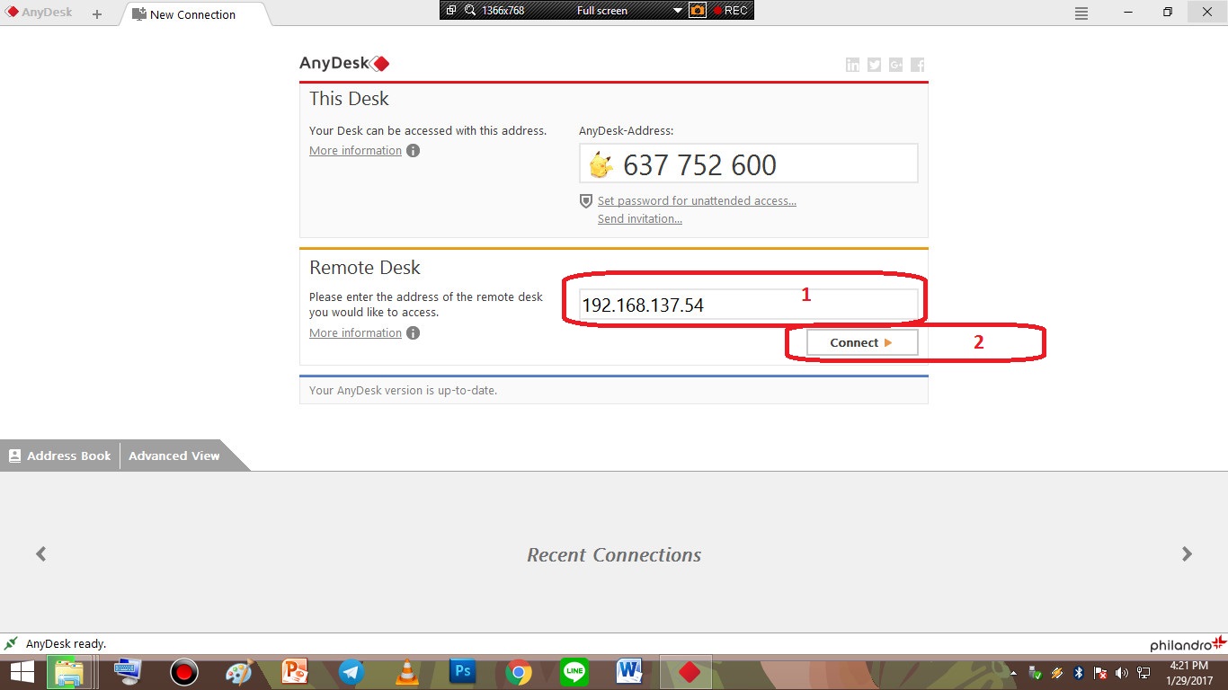Switch to the New Connection tab

[x=192, y=14]
